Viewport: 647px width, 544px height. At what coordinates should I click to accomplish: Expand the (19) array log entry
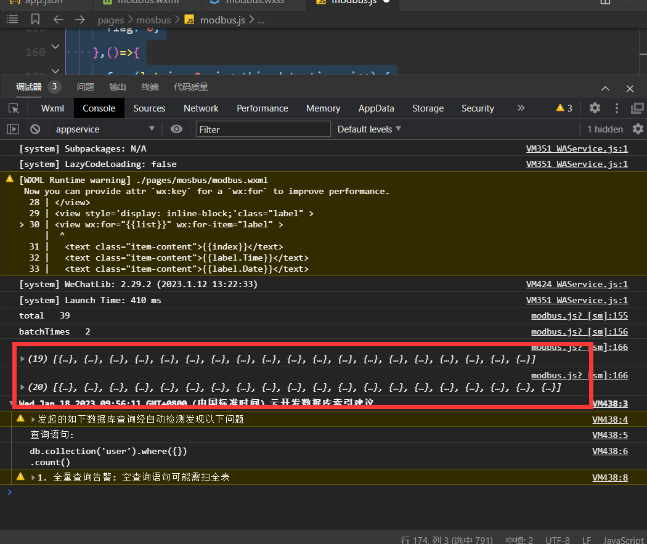(x=22, y=359)
